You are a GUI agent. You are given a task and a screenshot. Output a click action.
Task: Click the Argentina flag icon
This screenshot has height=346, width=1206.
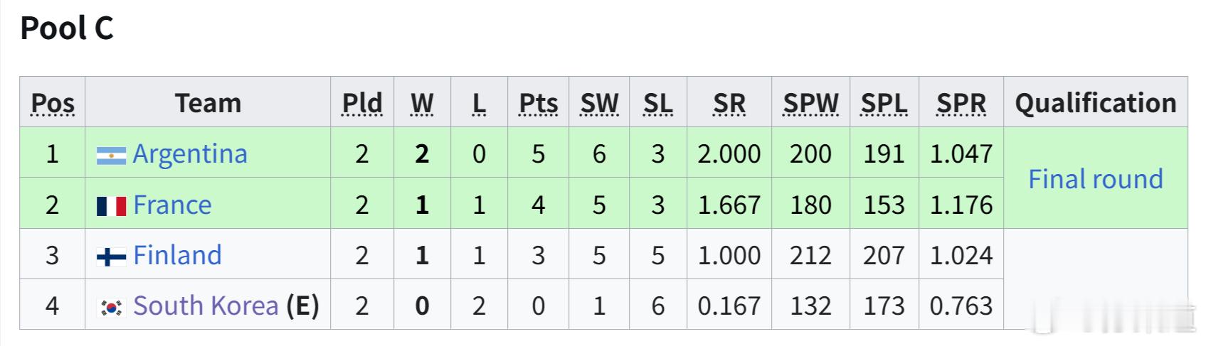pyautogui.click(x=111, y=155)
